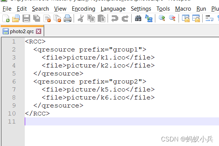Image resolution: width=219 pixels, height=146 pixels.
Task: Open the Macro menu
Action: click(183, 9)
